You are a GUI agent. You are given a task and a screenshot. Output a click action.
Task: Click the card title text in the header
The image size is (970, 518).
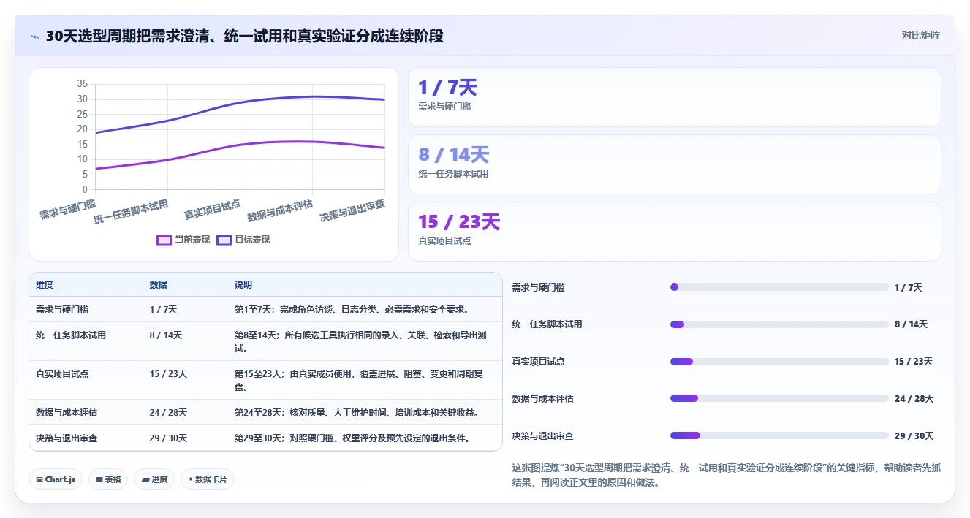(244, 36)
